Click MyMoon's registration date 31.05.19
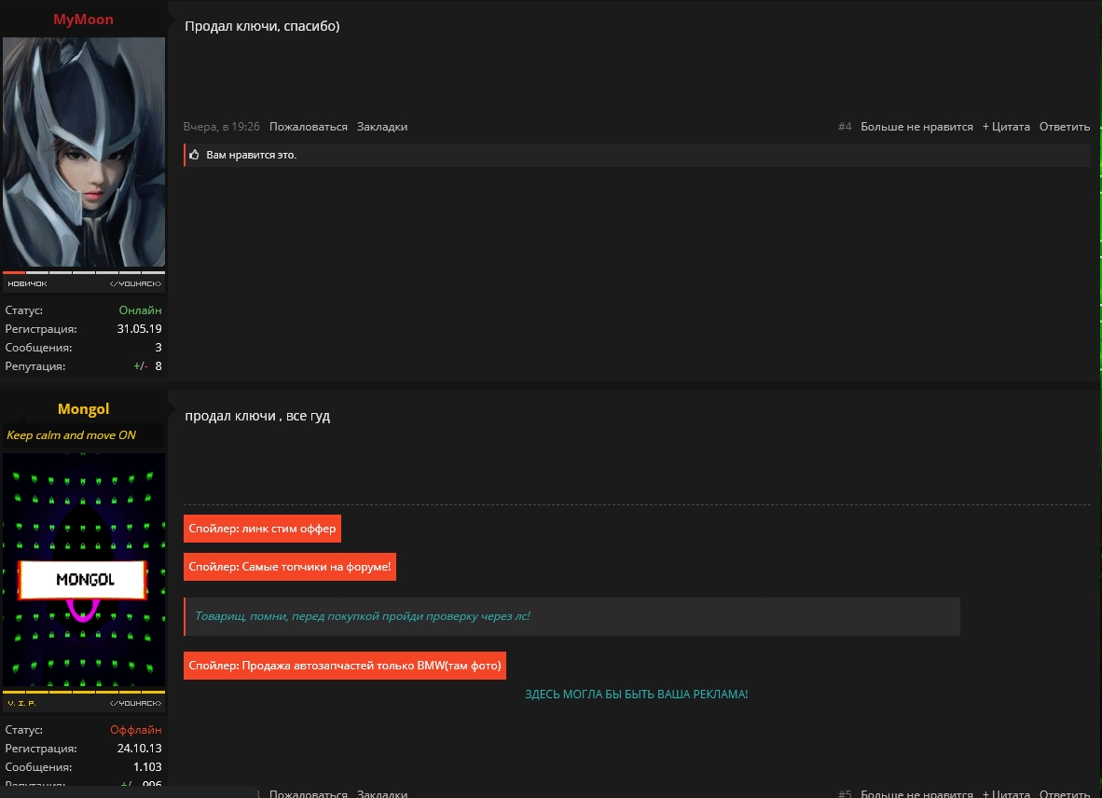The image size is (1102, 798). [x=139, y=328]
